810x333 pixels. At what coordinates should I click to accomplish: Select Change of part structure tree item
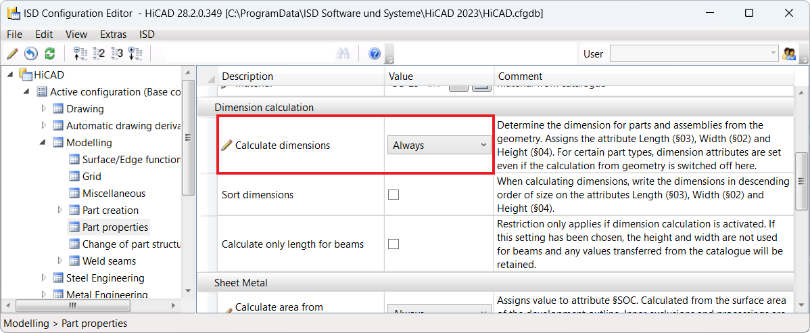131,244
